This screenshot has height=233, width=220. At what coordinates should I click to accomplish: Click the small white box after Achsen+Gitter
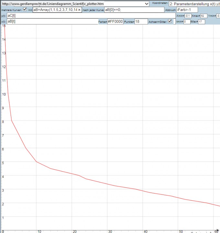(175, 22)
